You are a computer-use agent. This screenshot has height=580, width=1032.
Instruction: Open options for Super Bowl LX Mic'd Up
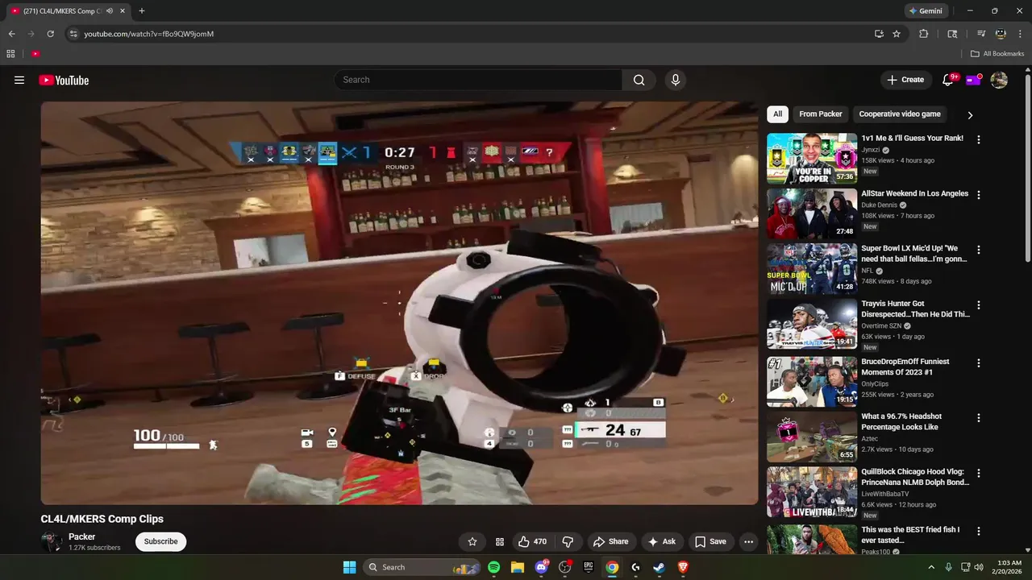(x=979, y=250)
